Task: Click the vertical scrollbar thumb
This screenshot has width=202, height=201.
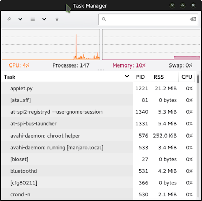Action: point(198,79)
